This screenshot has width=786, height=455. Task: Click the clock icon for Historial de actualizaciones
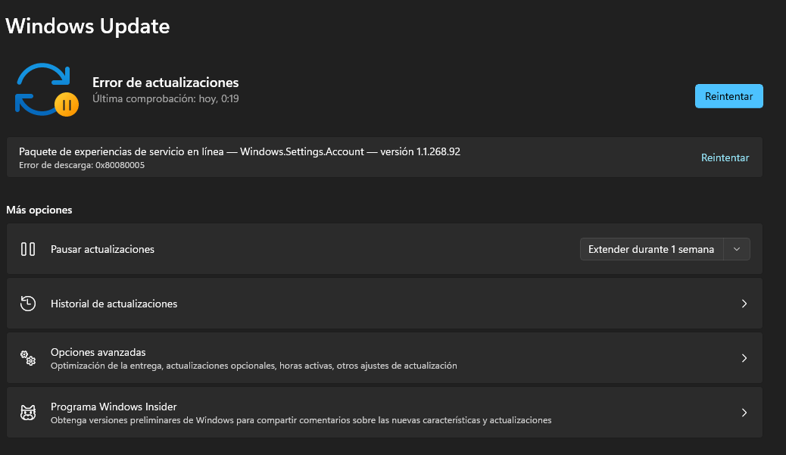tap(28, 304)
